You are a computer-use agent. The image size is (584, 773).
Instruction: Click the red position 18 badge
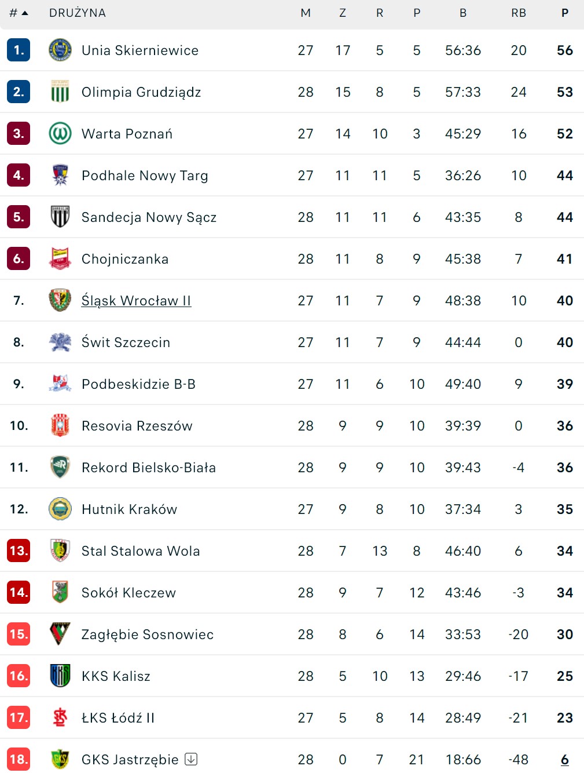tap(19, 760)
